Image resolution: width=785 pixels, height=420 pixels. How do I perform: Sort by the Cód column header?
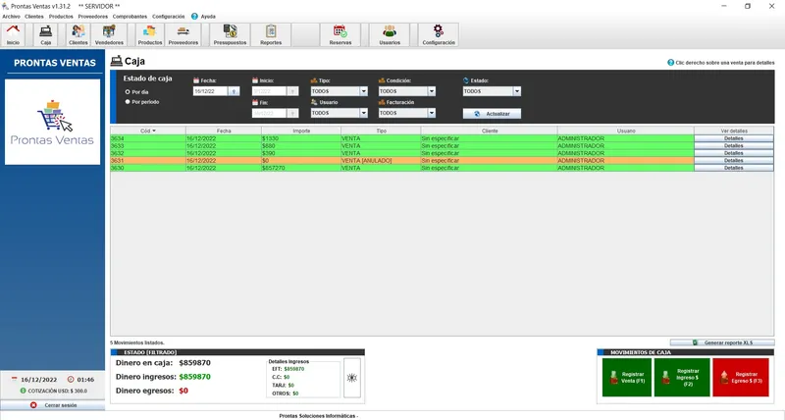[x=148, y=131]
